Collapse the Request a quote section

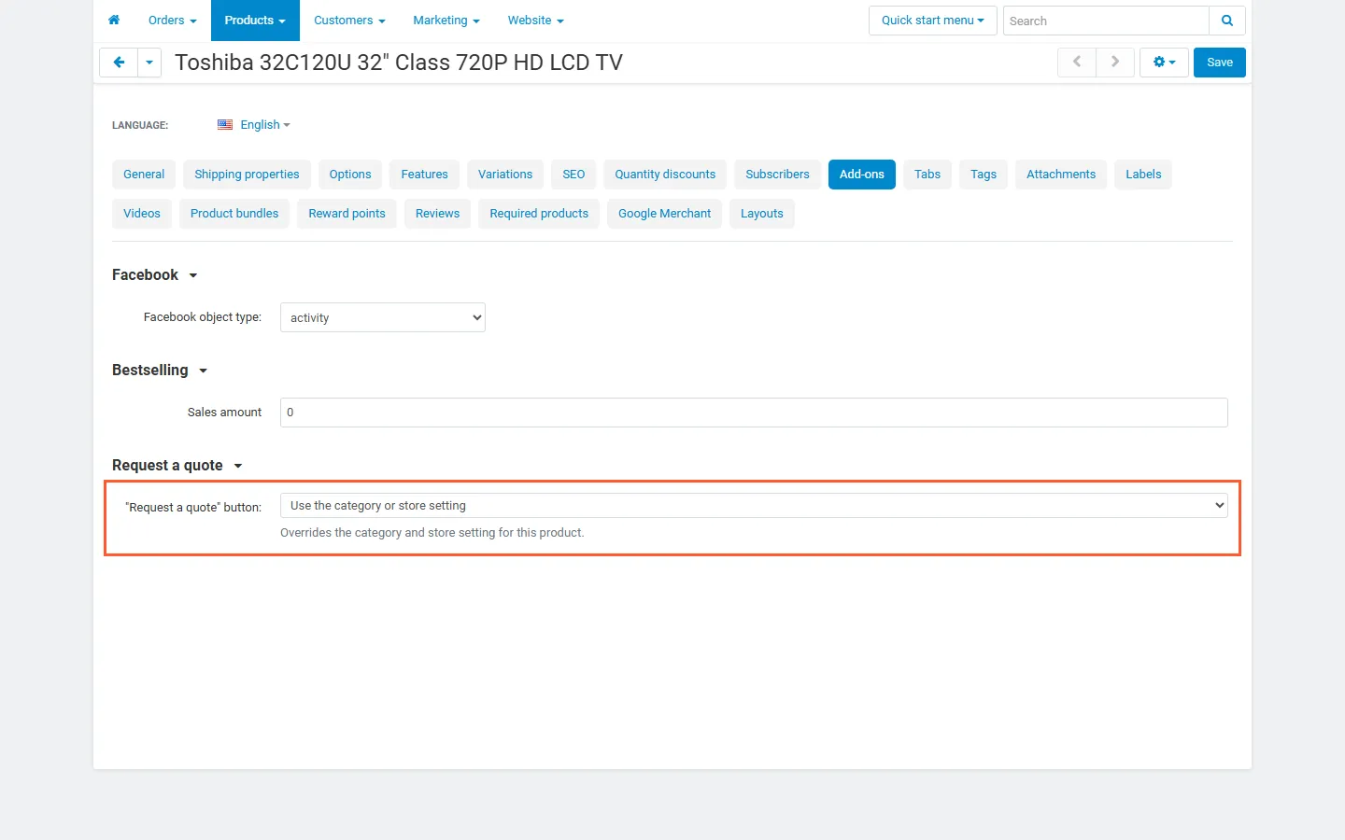(177, 466)
